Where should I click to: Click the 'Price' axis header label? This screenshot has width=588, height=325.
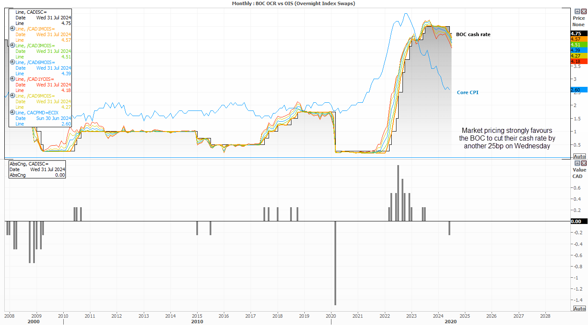pos(579,18)
